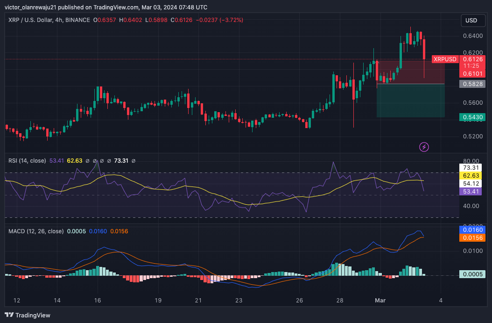Click the 11:25 candle countdown timer
The height and width of the screenshot is (323, 492).
pyautogui.click(x=471, y=66)
